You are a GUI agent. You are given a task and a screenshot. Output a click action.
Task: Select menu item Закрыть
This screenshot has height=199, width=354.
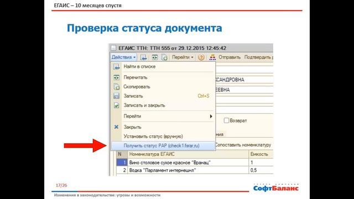[163, 127]
